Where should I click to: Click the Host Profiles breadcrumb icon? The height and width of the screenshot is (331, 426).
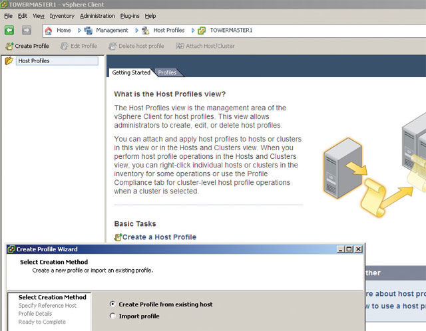click(x=146, y=31)
